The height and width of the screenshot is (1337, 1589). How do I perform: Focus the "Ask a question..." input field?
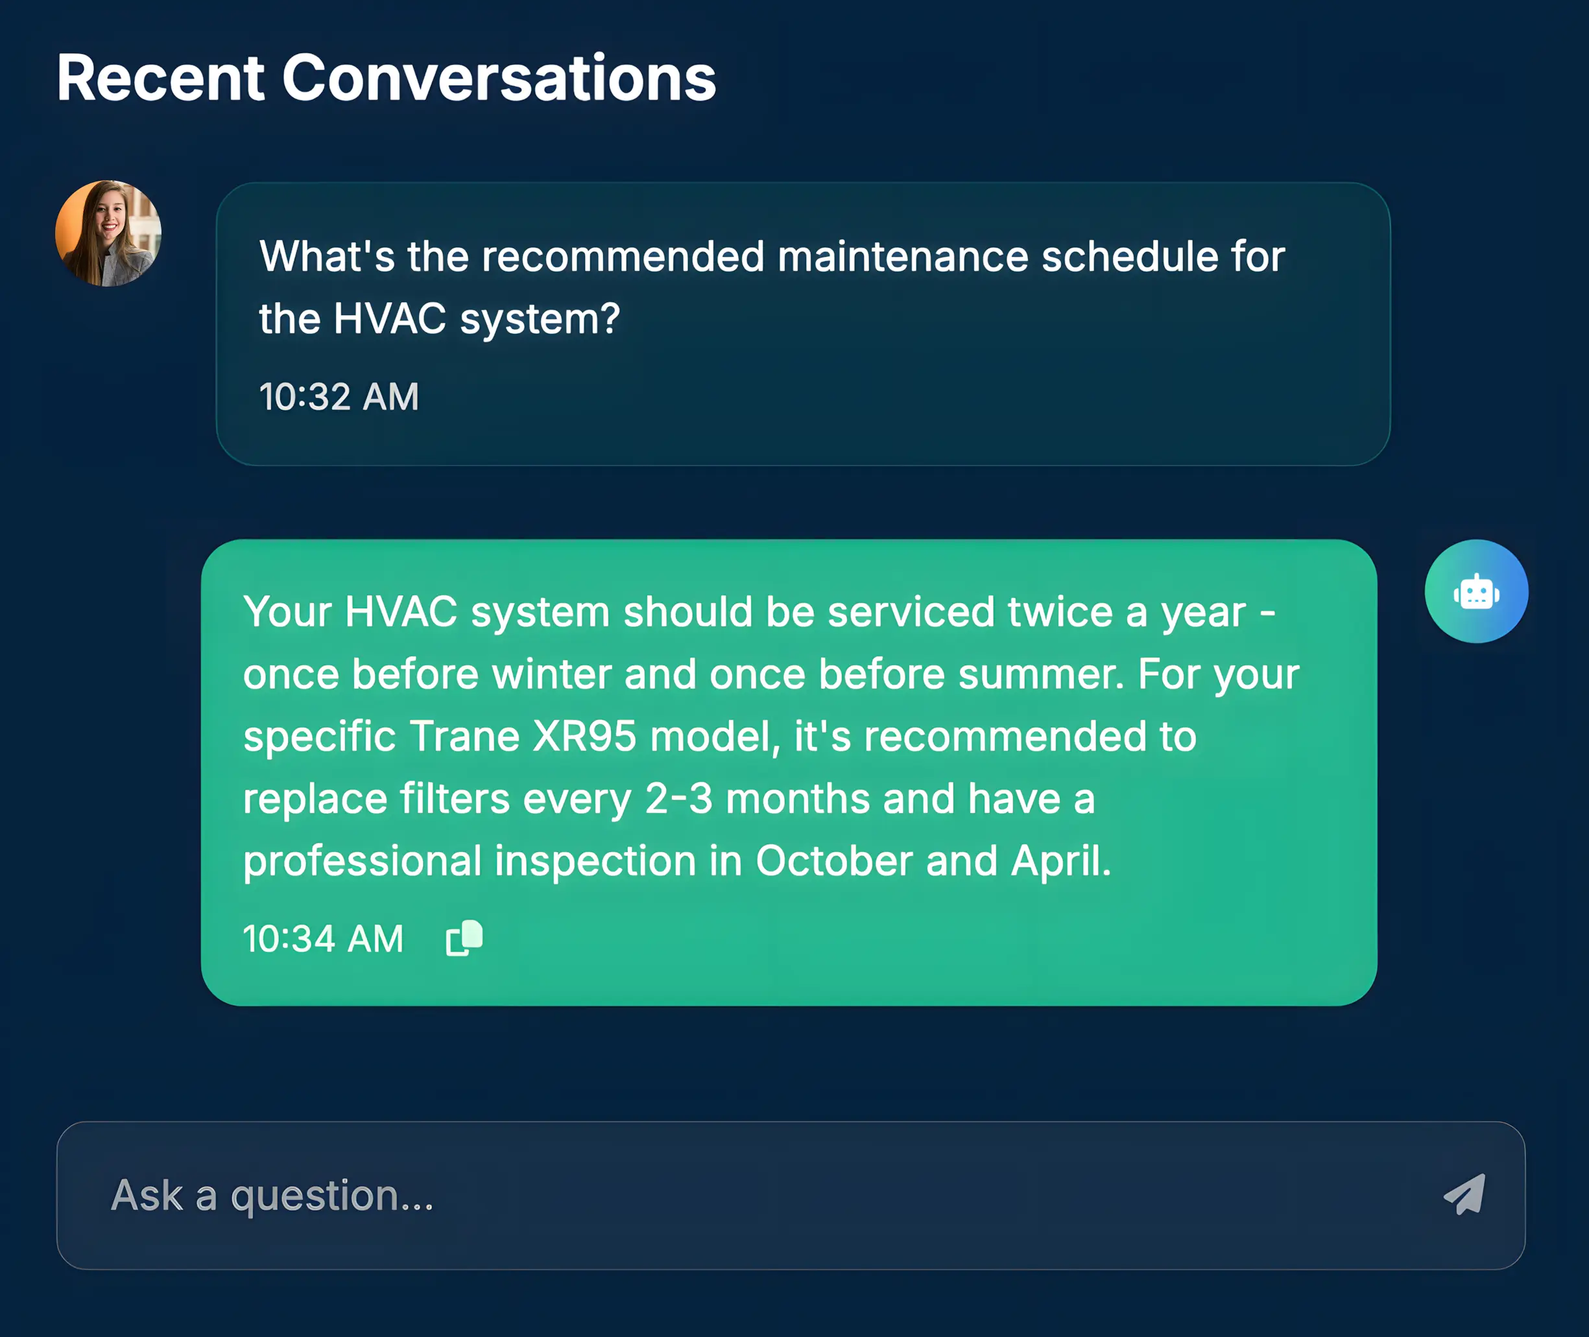(758, 1195)
